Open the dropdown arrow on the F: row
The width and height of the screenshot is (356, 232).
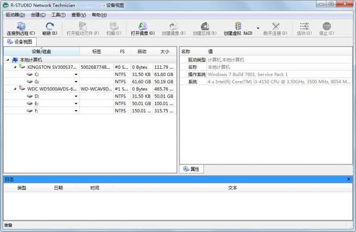click(76, 111)
